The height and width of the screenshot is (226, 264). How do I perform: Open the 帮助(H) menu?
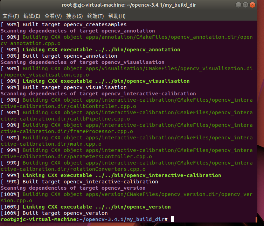click(117, 16)
